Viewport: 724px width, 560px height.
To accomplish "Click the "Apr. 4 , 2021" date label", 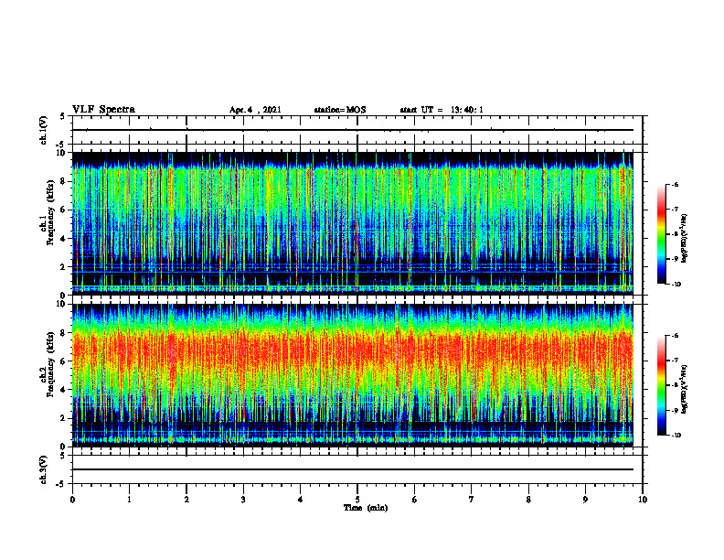I will (x=255, y=110).
